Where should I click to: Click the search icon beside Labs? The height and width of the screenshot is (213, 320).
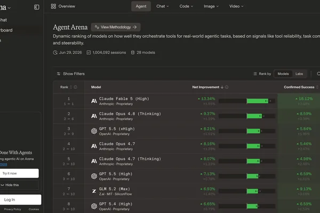coord(318,74)
